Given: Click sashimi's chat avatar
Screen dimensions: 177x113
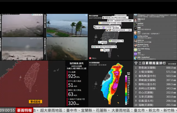Looking at the screenshot, I should pos(135,24).
